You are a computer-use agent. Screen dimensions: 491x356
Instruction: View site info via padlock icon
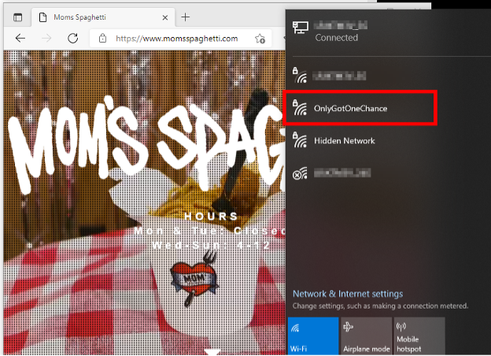tap(102, 38)
